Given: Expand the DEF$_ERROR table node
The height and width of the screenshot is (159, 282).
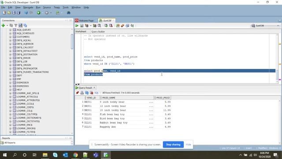Looking at the screenshot, I should tap(10, 58).
